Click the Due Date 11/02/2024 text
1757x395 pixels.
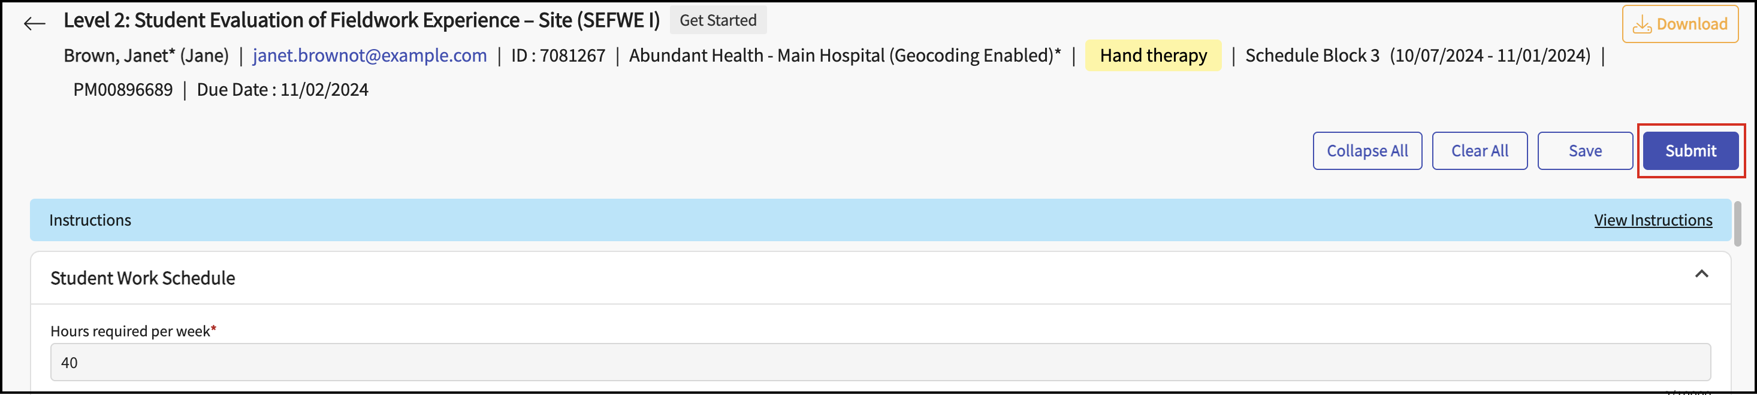click(282, 90)
